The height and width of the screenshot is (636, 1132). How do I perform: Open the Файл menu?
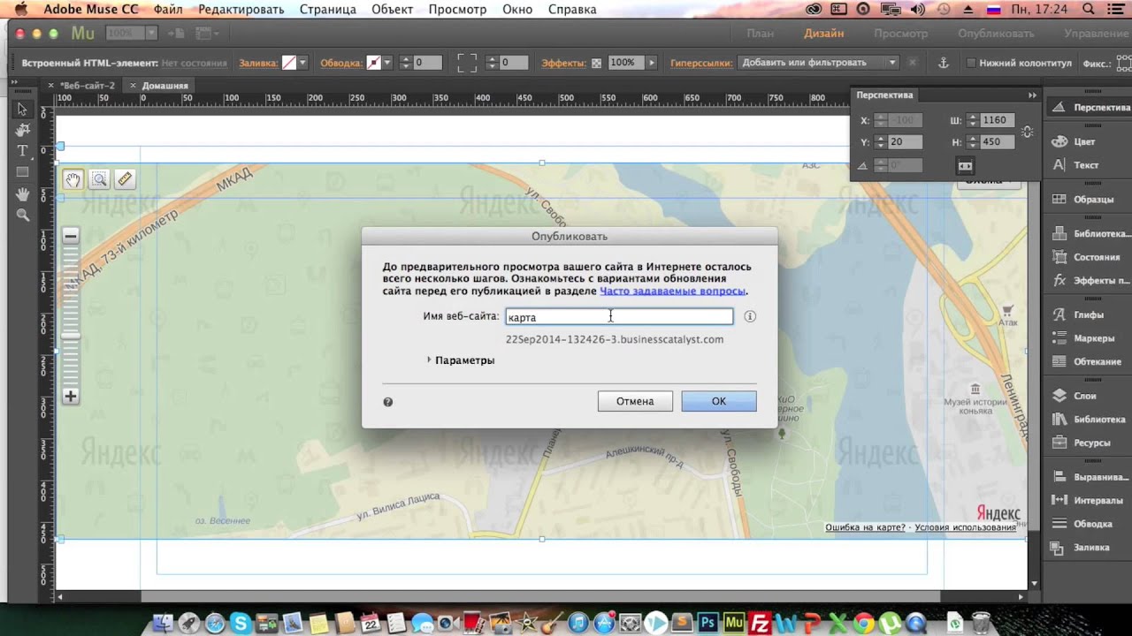tap(168, 10)
